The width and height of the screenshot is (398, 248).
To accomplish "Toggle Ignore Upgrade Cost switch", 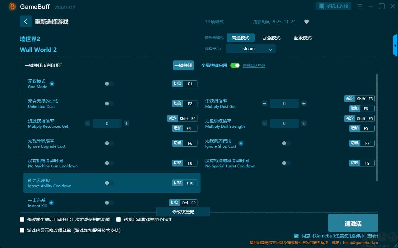I will 109,143.
